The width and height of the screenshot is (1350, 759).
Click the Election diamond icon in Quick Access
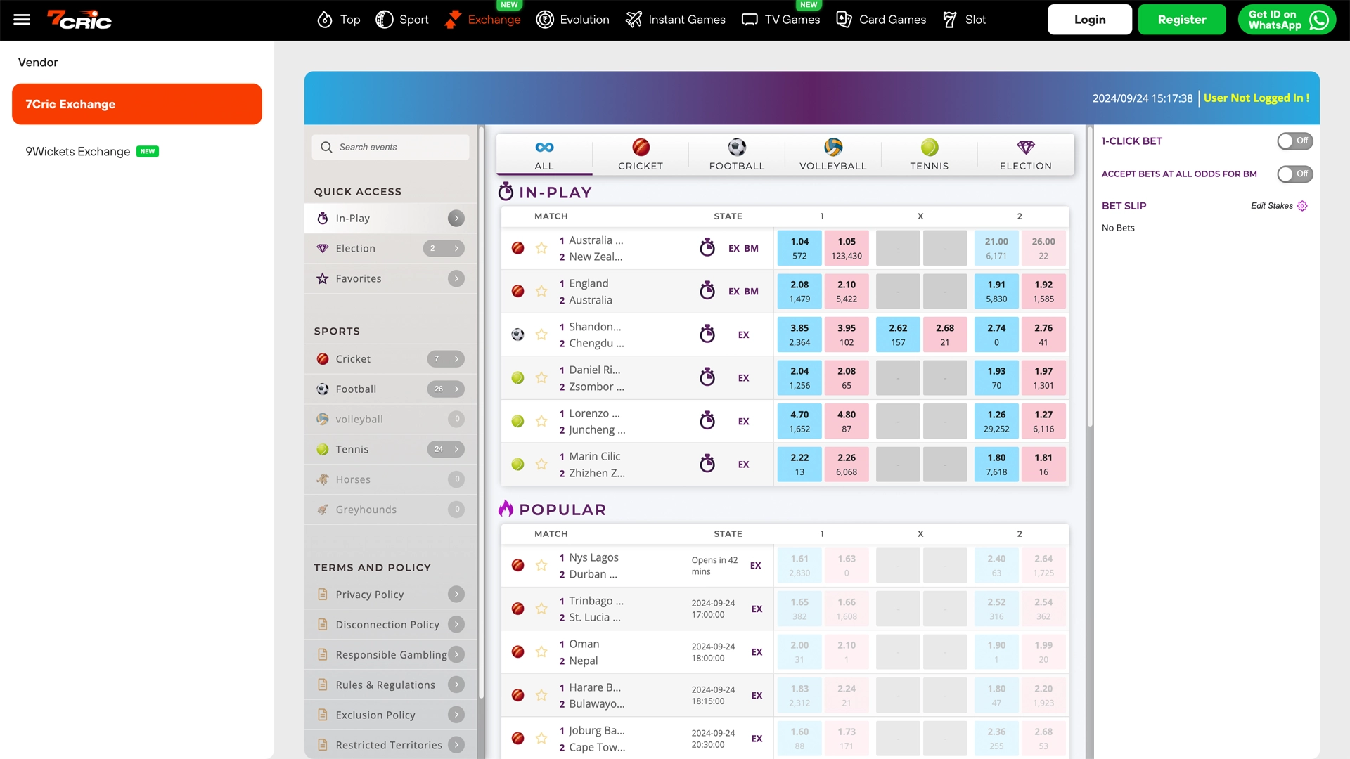[x=323, y=248]
